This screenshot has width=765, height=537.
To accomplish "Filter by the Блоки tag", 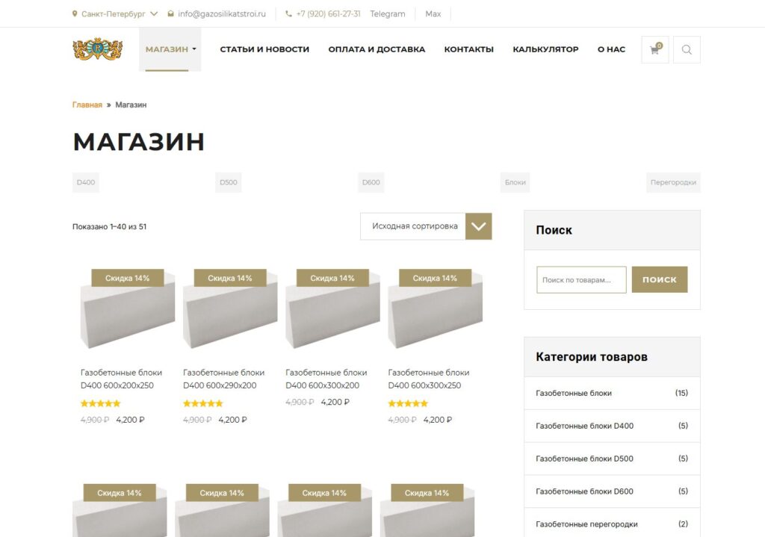I will pos(515,182).
